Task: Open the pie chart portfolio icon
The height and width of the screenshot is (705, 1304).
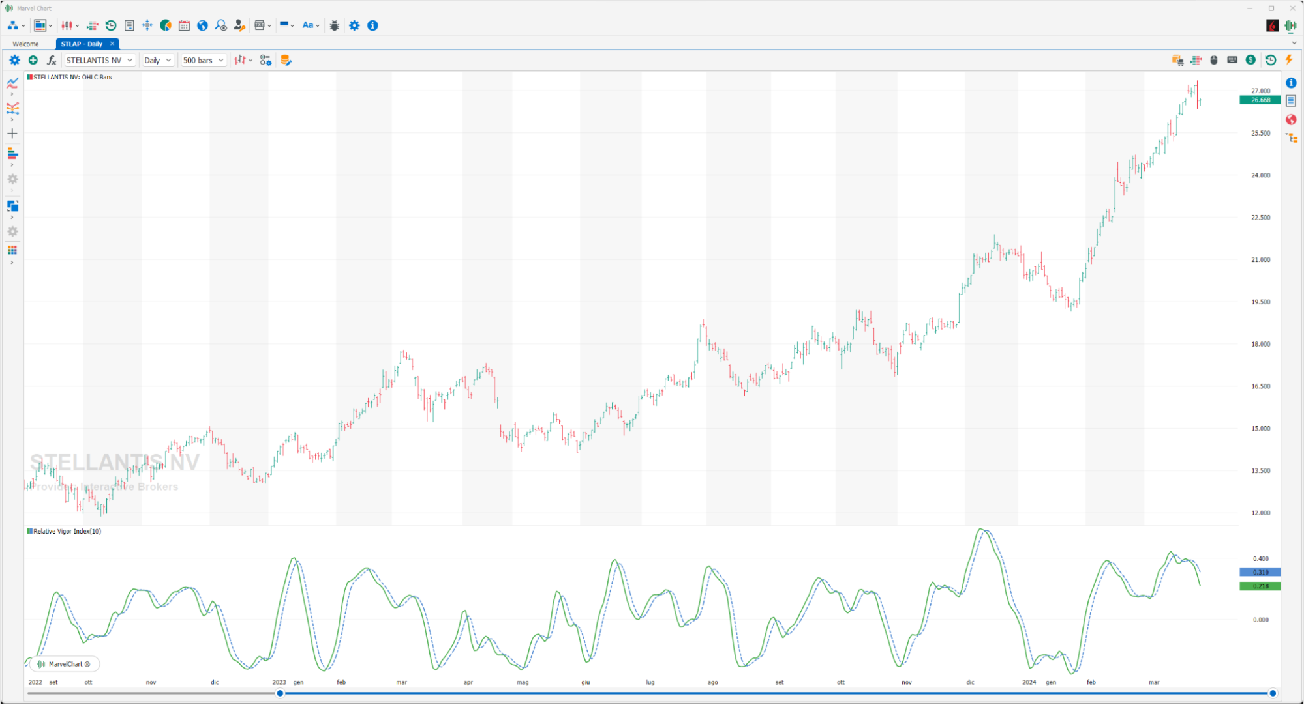Action: tap(166, 25)
